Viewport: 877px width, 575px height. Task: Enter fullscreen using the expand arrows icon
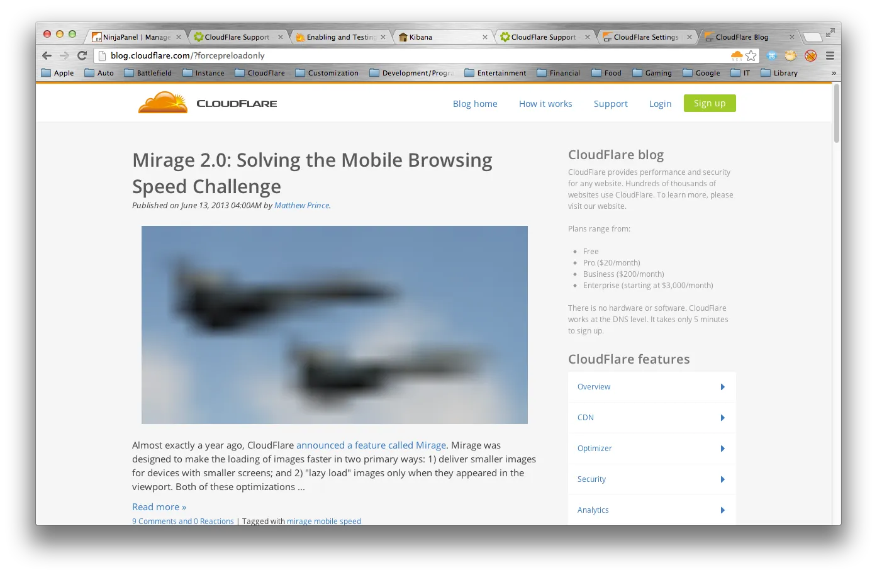pos(830,32)
